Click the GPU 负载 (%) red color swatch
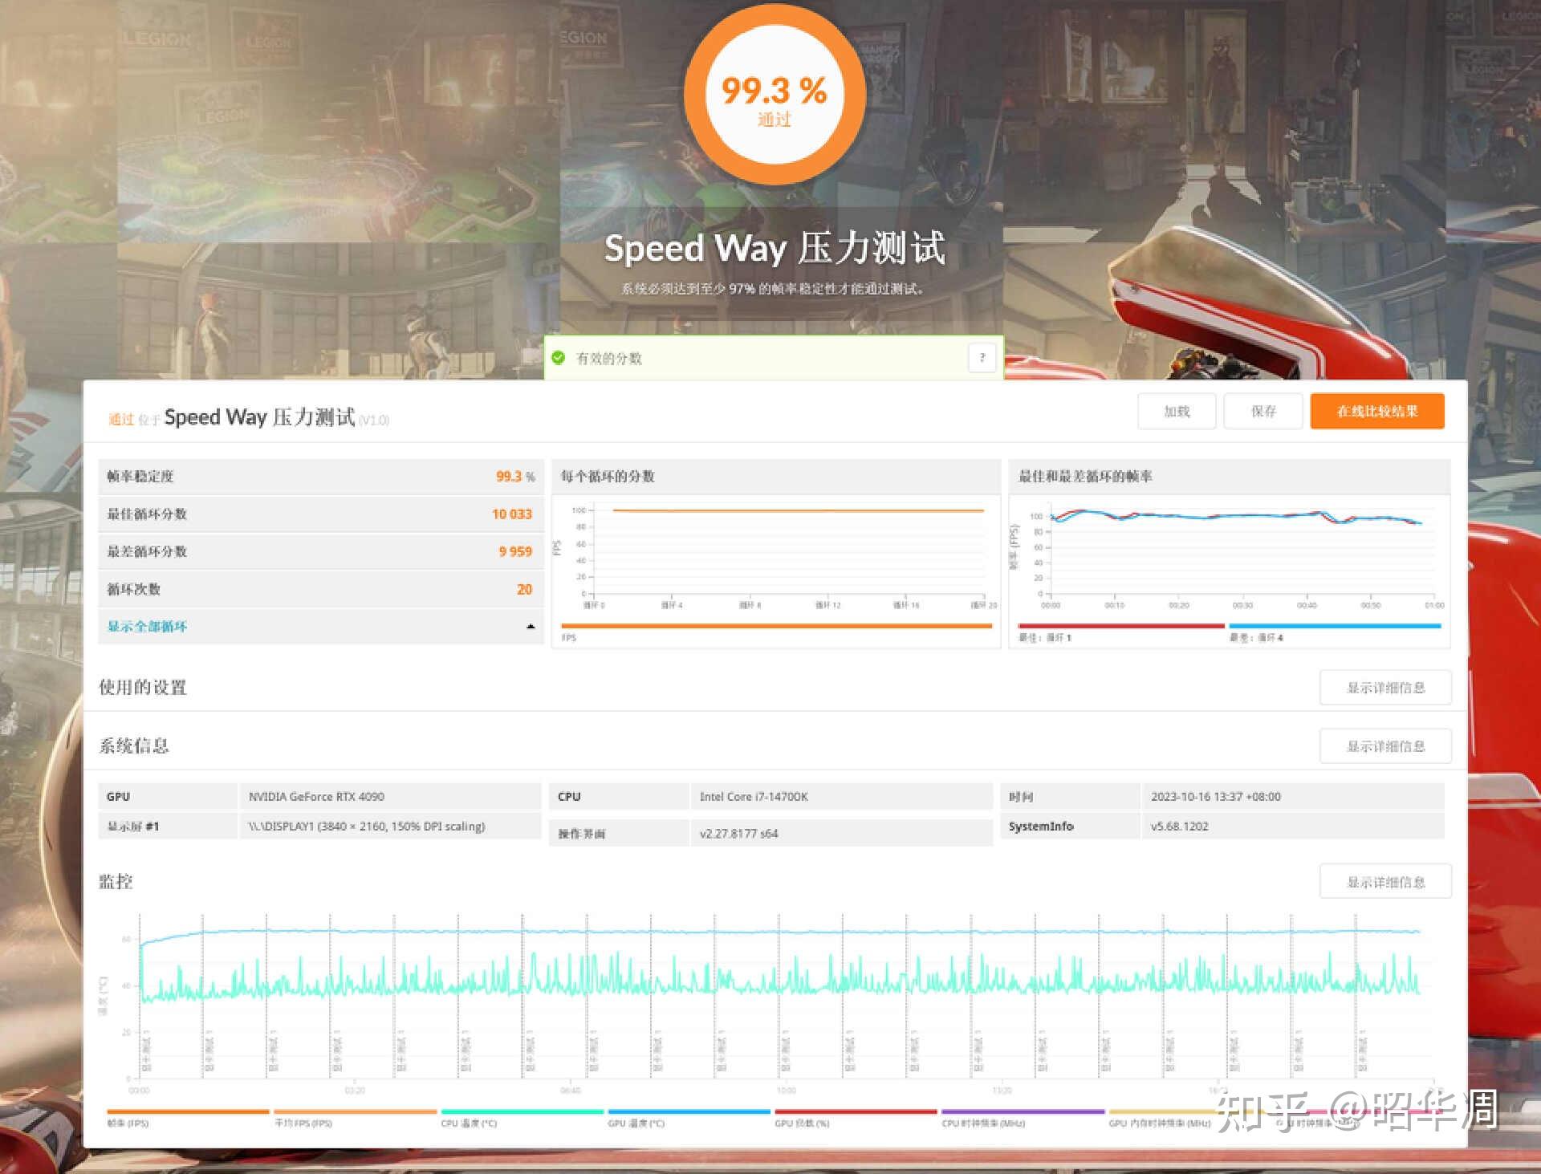 pos(855,1112)
